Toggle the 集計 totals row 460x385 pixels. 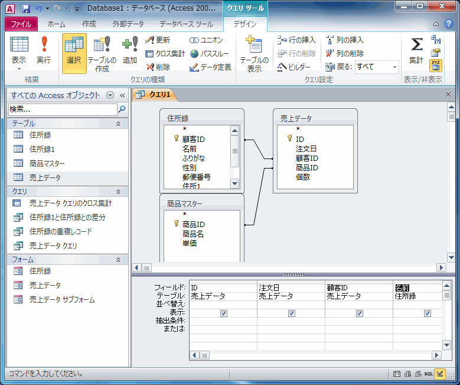pyautogui.click(x=416, y=50)
